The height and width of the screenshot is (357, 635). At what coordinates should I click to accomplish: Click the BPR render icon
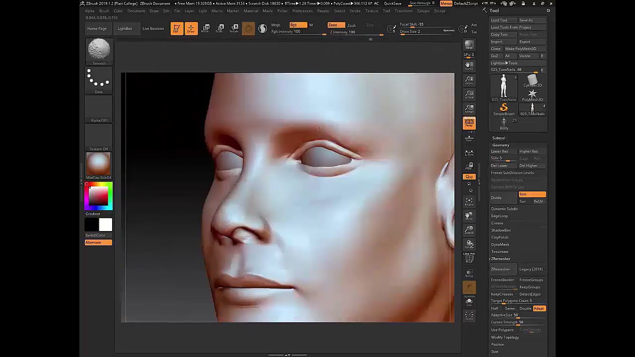(x=469, y=45)
